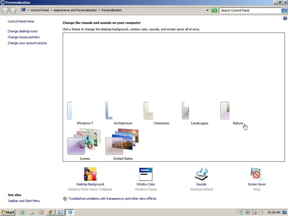Open the address bar history dropdown
Screen dimensions: 288x216
pos(207,10)
